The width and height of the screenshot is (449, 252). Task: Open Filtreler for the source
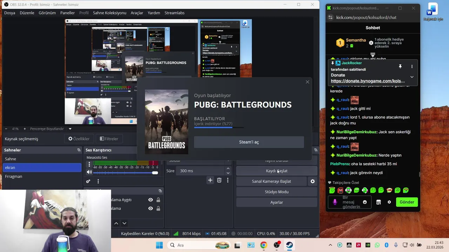click(x=109, y=139)
